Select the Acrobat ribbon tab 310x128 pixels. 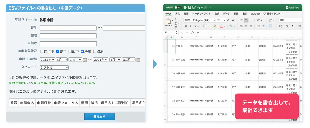pyautogui.click(x=255, y=13)
